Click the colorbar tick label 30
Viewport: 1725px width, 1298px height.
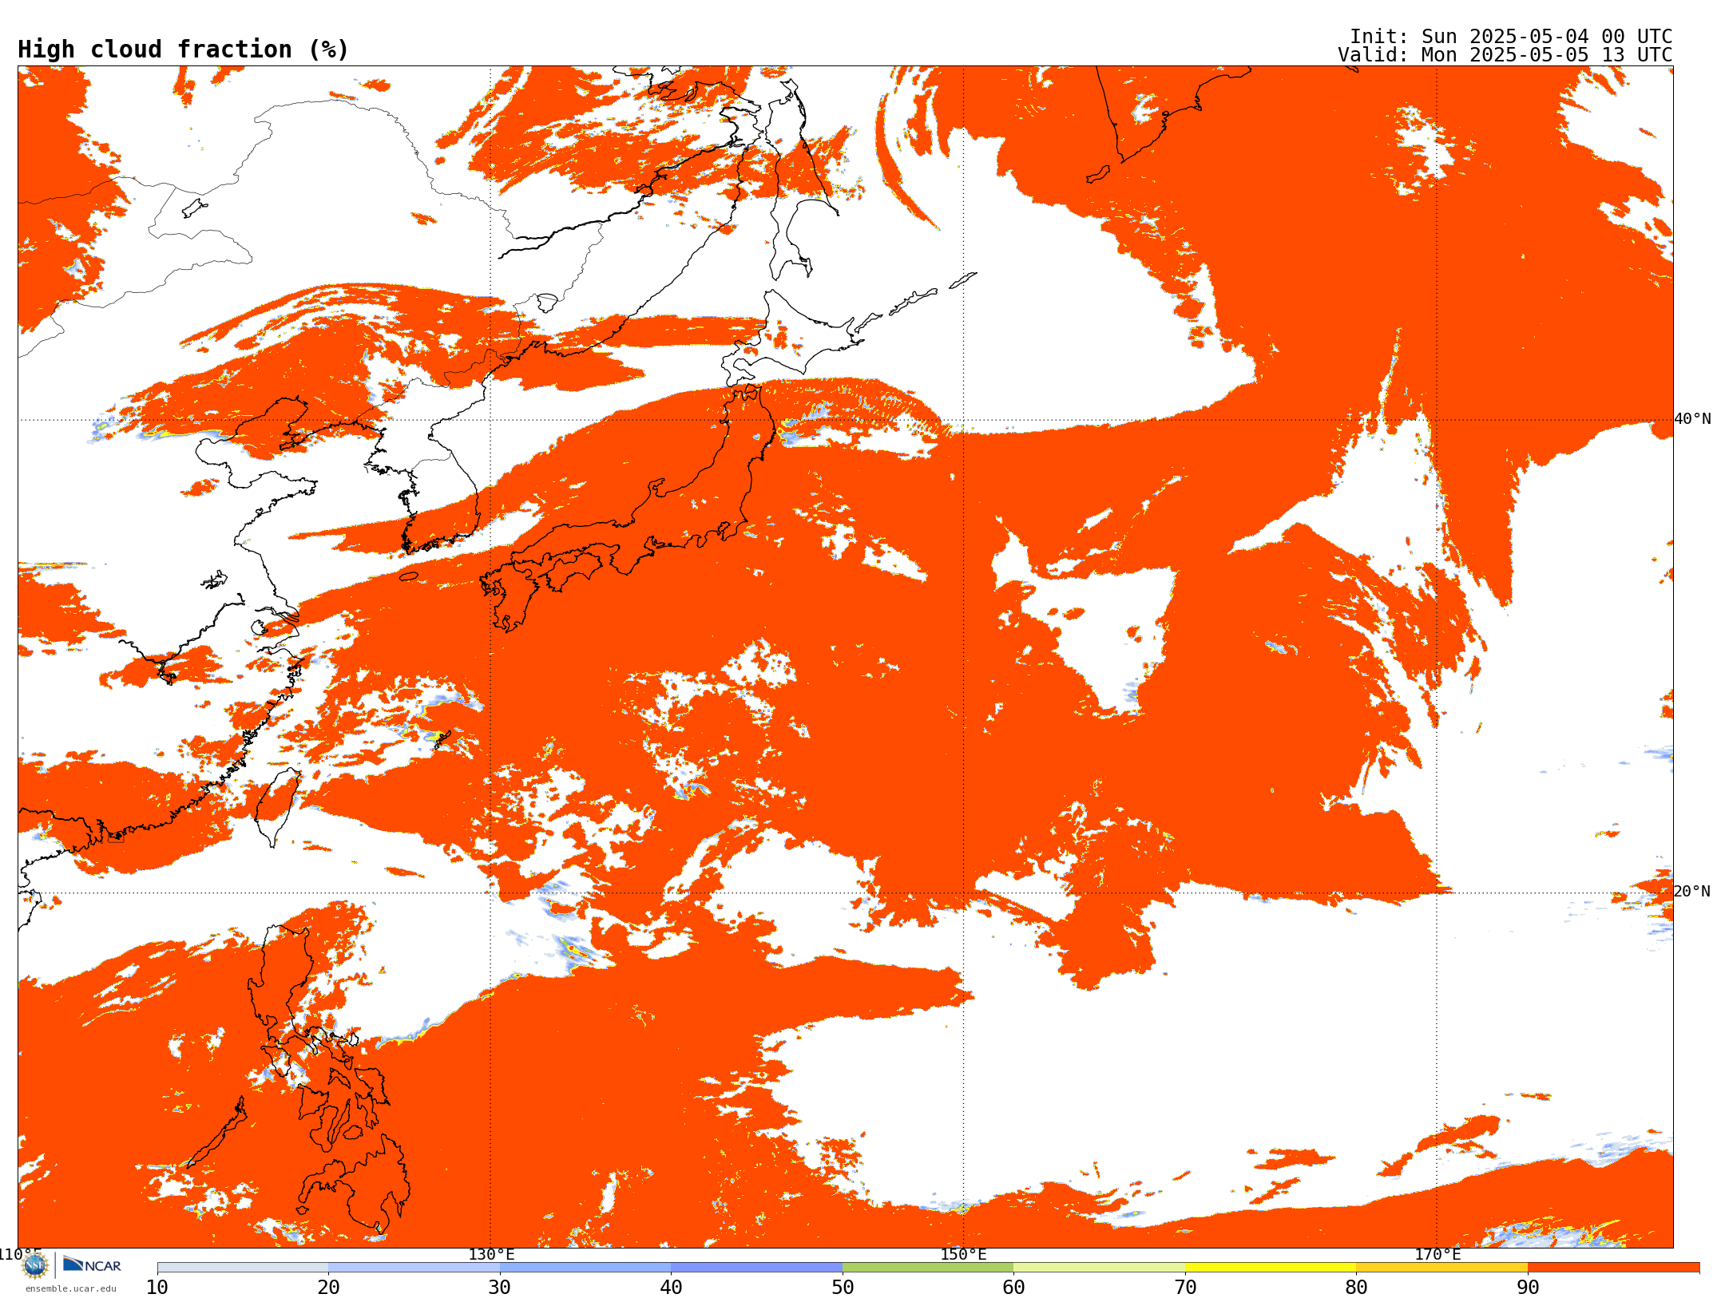pyautogui.click(x=500, y=1288)
